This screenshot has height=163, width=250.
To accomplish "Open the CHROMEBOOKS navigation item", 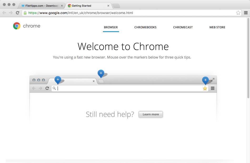I will 146,27.
